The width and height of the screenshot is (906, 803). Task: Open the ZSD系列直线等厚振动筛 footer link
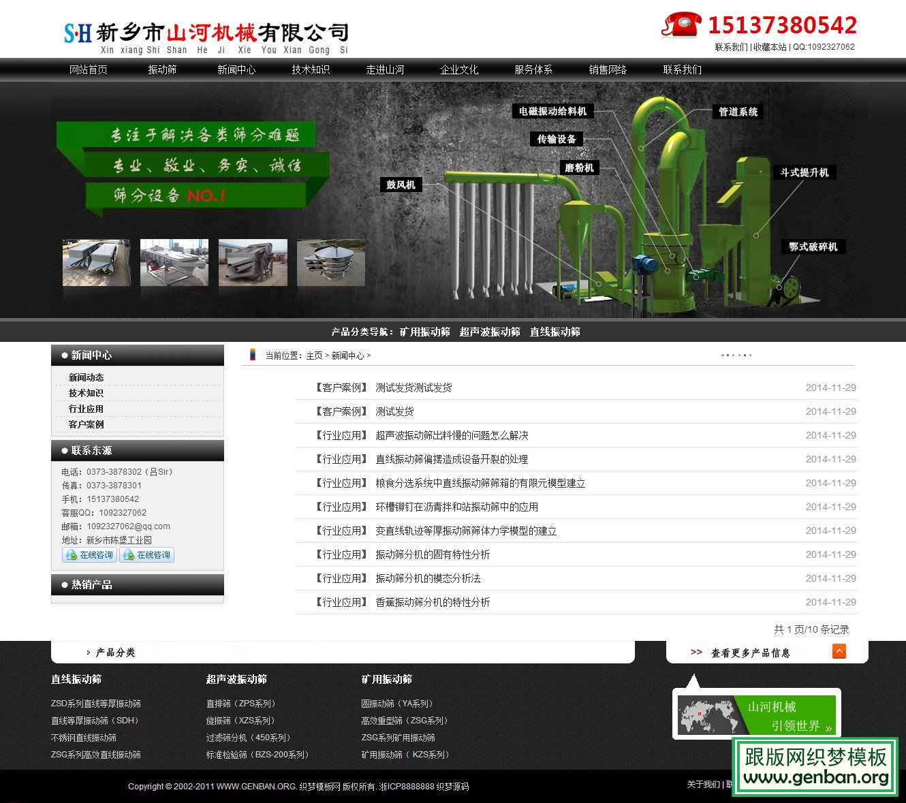pos(96,703)
